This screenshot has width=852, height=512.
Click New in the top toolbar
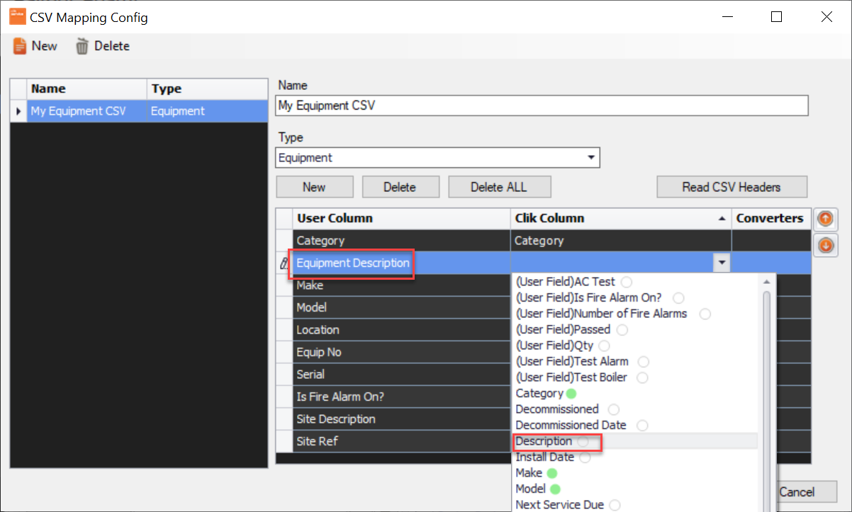coord(35,46)
